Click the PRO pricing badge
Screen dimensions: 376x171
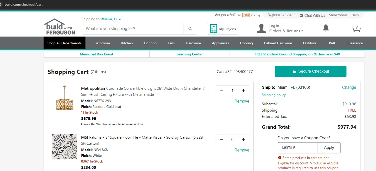coord(246,15)
